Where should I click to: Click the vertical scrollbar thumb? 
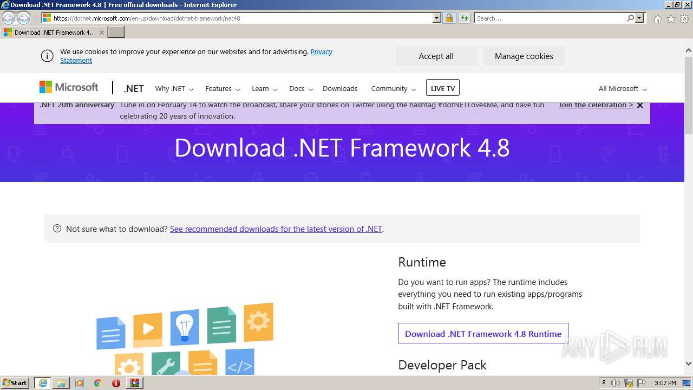click(x=689, y=95)
